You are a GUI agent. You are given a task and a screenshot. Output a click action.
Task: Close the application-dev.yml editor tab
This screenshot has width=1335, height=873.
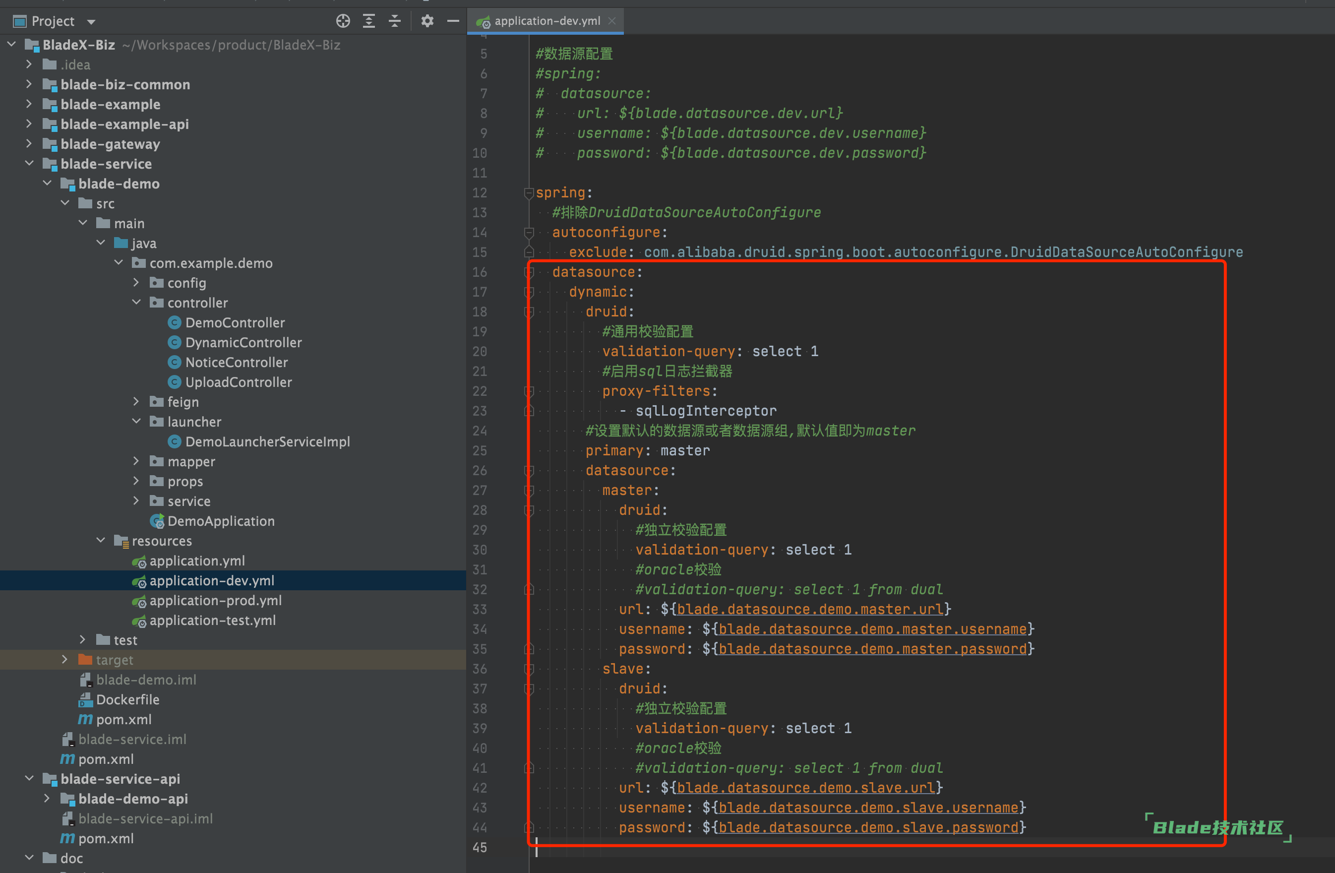[612, 21]
